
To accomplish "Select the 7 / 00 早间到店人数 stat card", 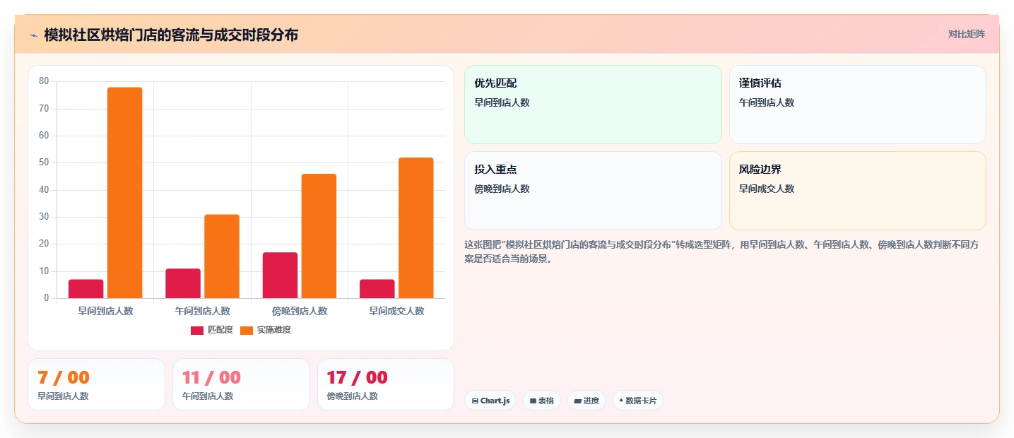I will point(96,384).
